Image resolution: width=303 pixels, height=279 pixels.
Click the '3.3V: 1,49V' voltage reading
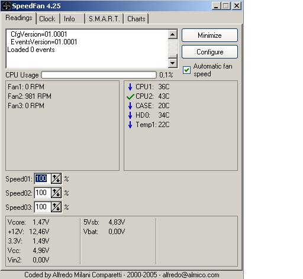28,241
